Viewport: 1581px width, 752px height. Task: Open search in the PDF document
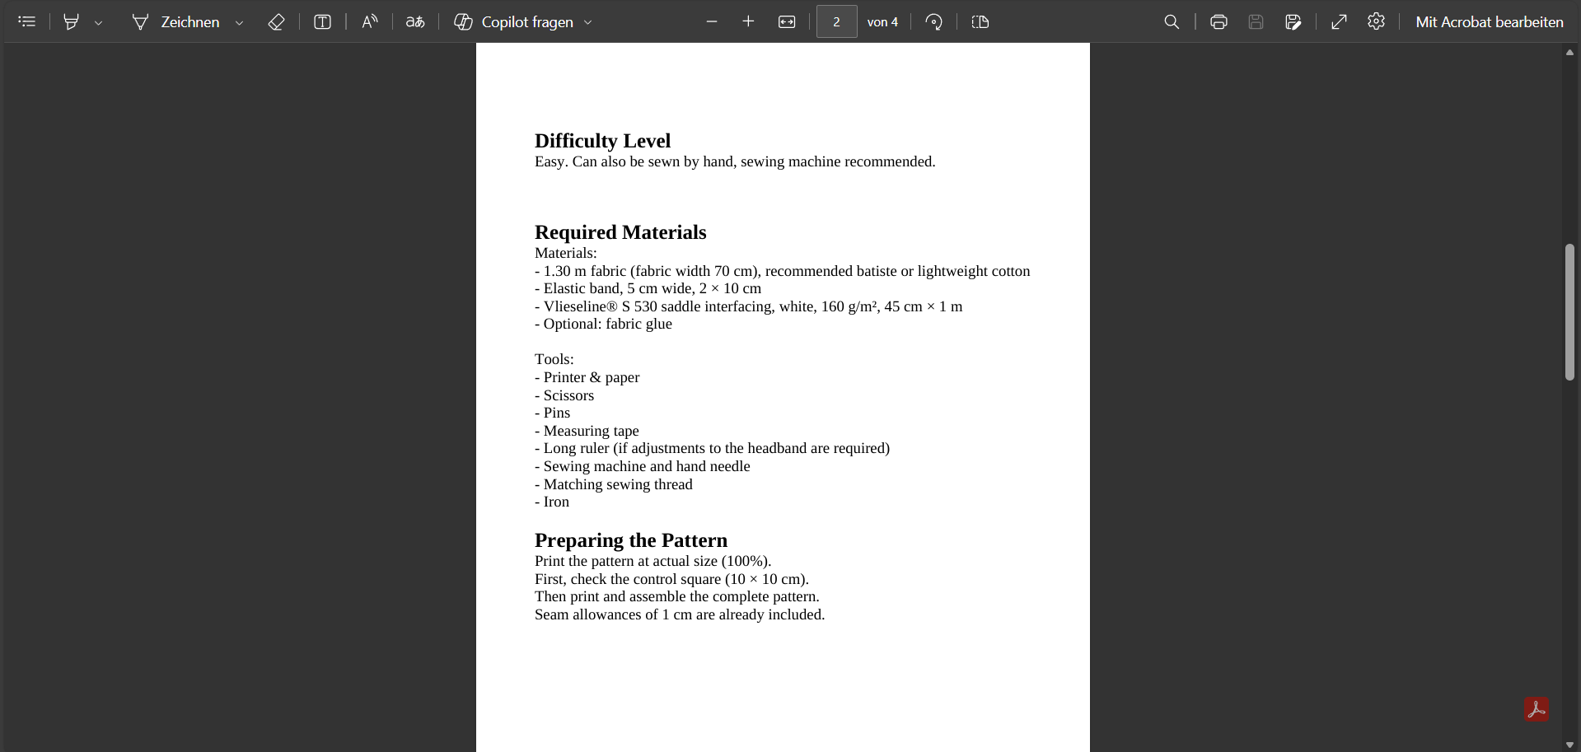1172,22
